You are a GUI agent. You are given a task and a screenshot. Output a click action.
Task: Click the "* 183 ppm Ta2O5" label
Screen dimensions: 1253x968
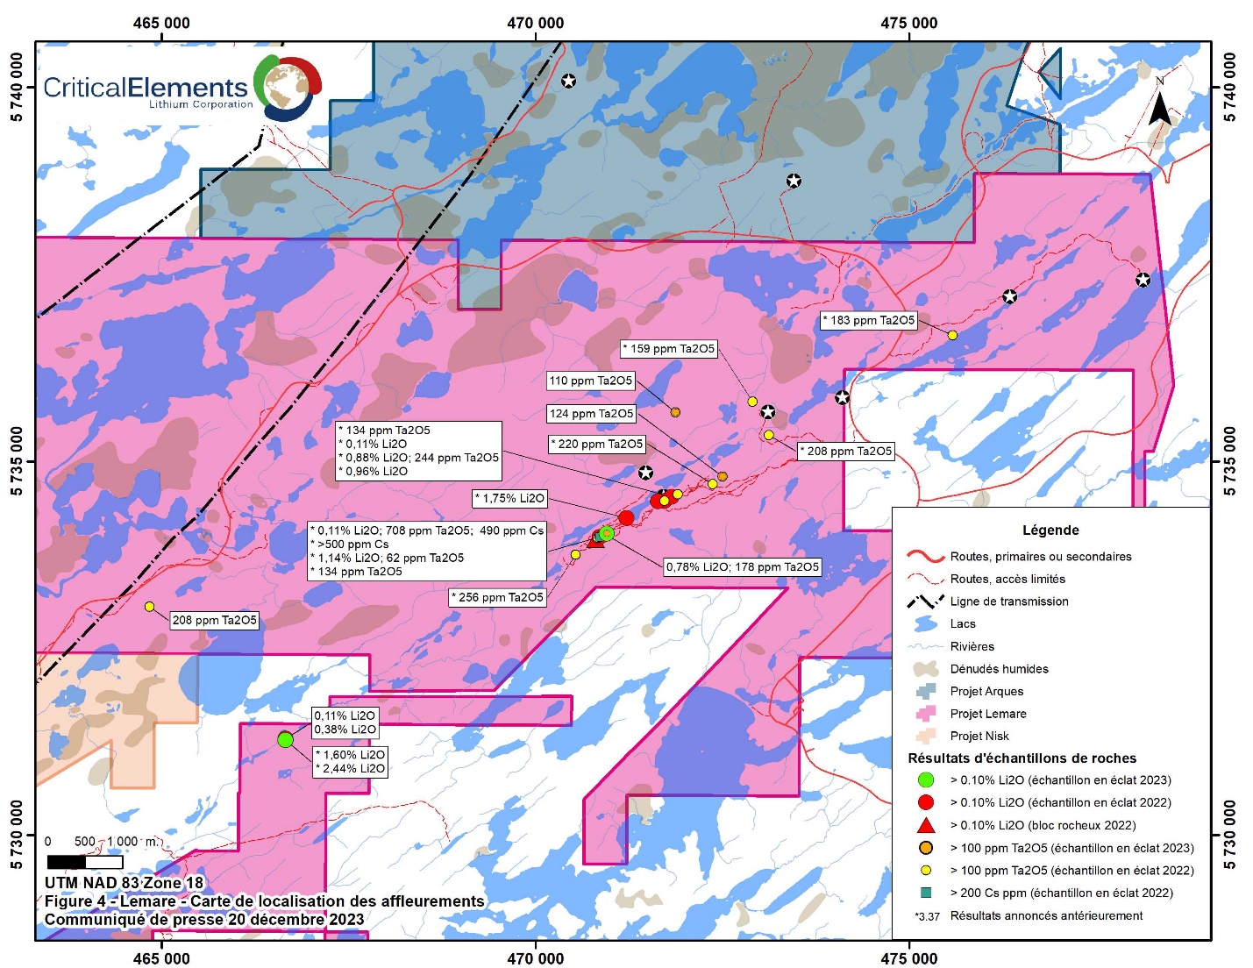[869, 320]
